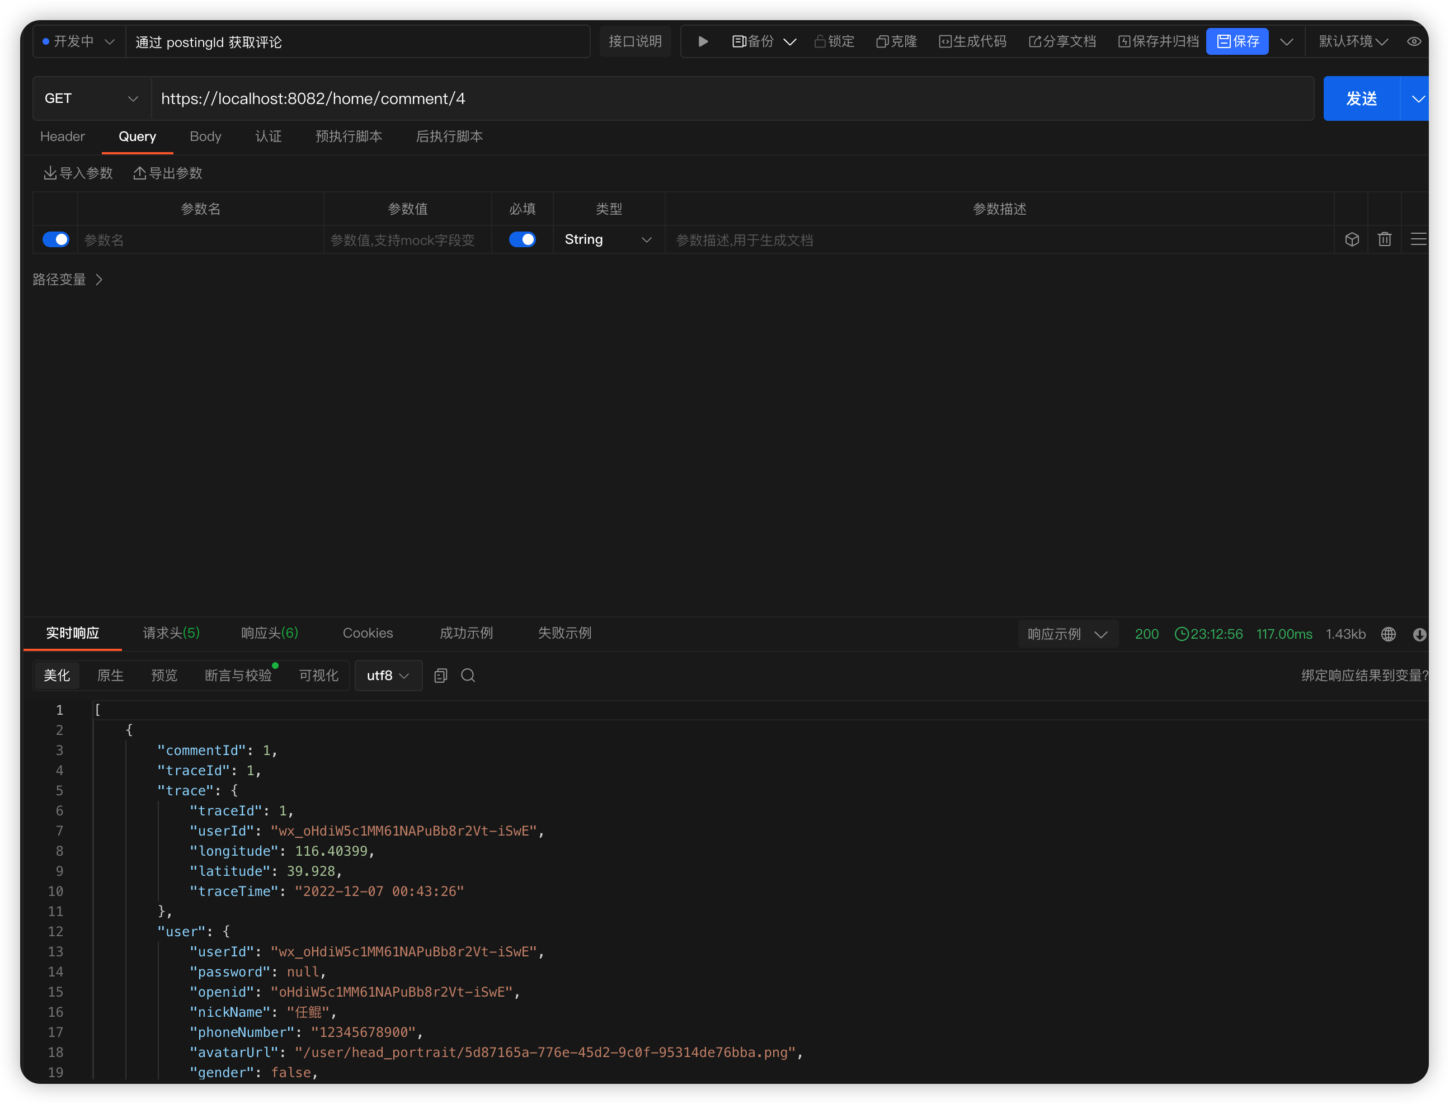Open the 默认环境 environment dropdown
The image size is (1449, 1104).
pos(1354,41)
